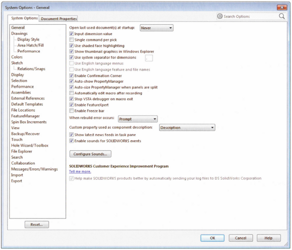Screen dimensions: 292x250
Task: Toggle Auto-size PropertyManager when panels split
Action: 72,87
